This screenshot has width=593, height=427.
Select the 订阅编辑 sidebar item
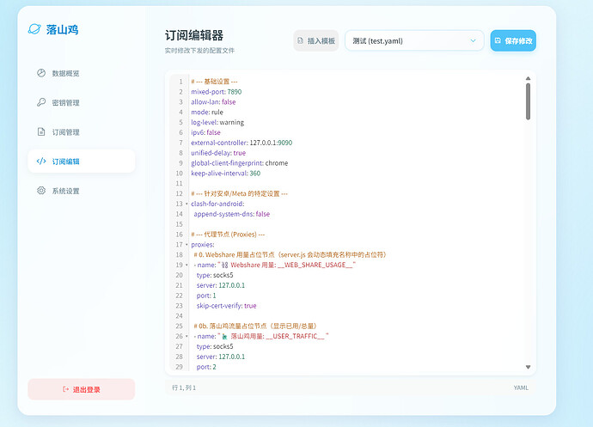[x=82, y=162]
